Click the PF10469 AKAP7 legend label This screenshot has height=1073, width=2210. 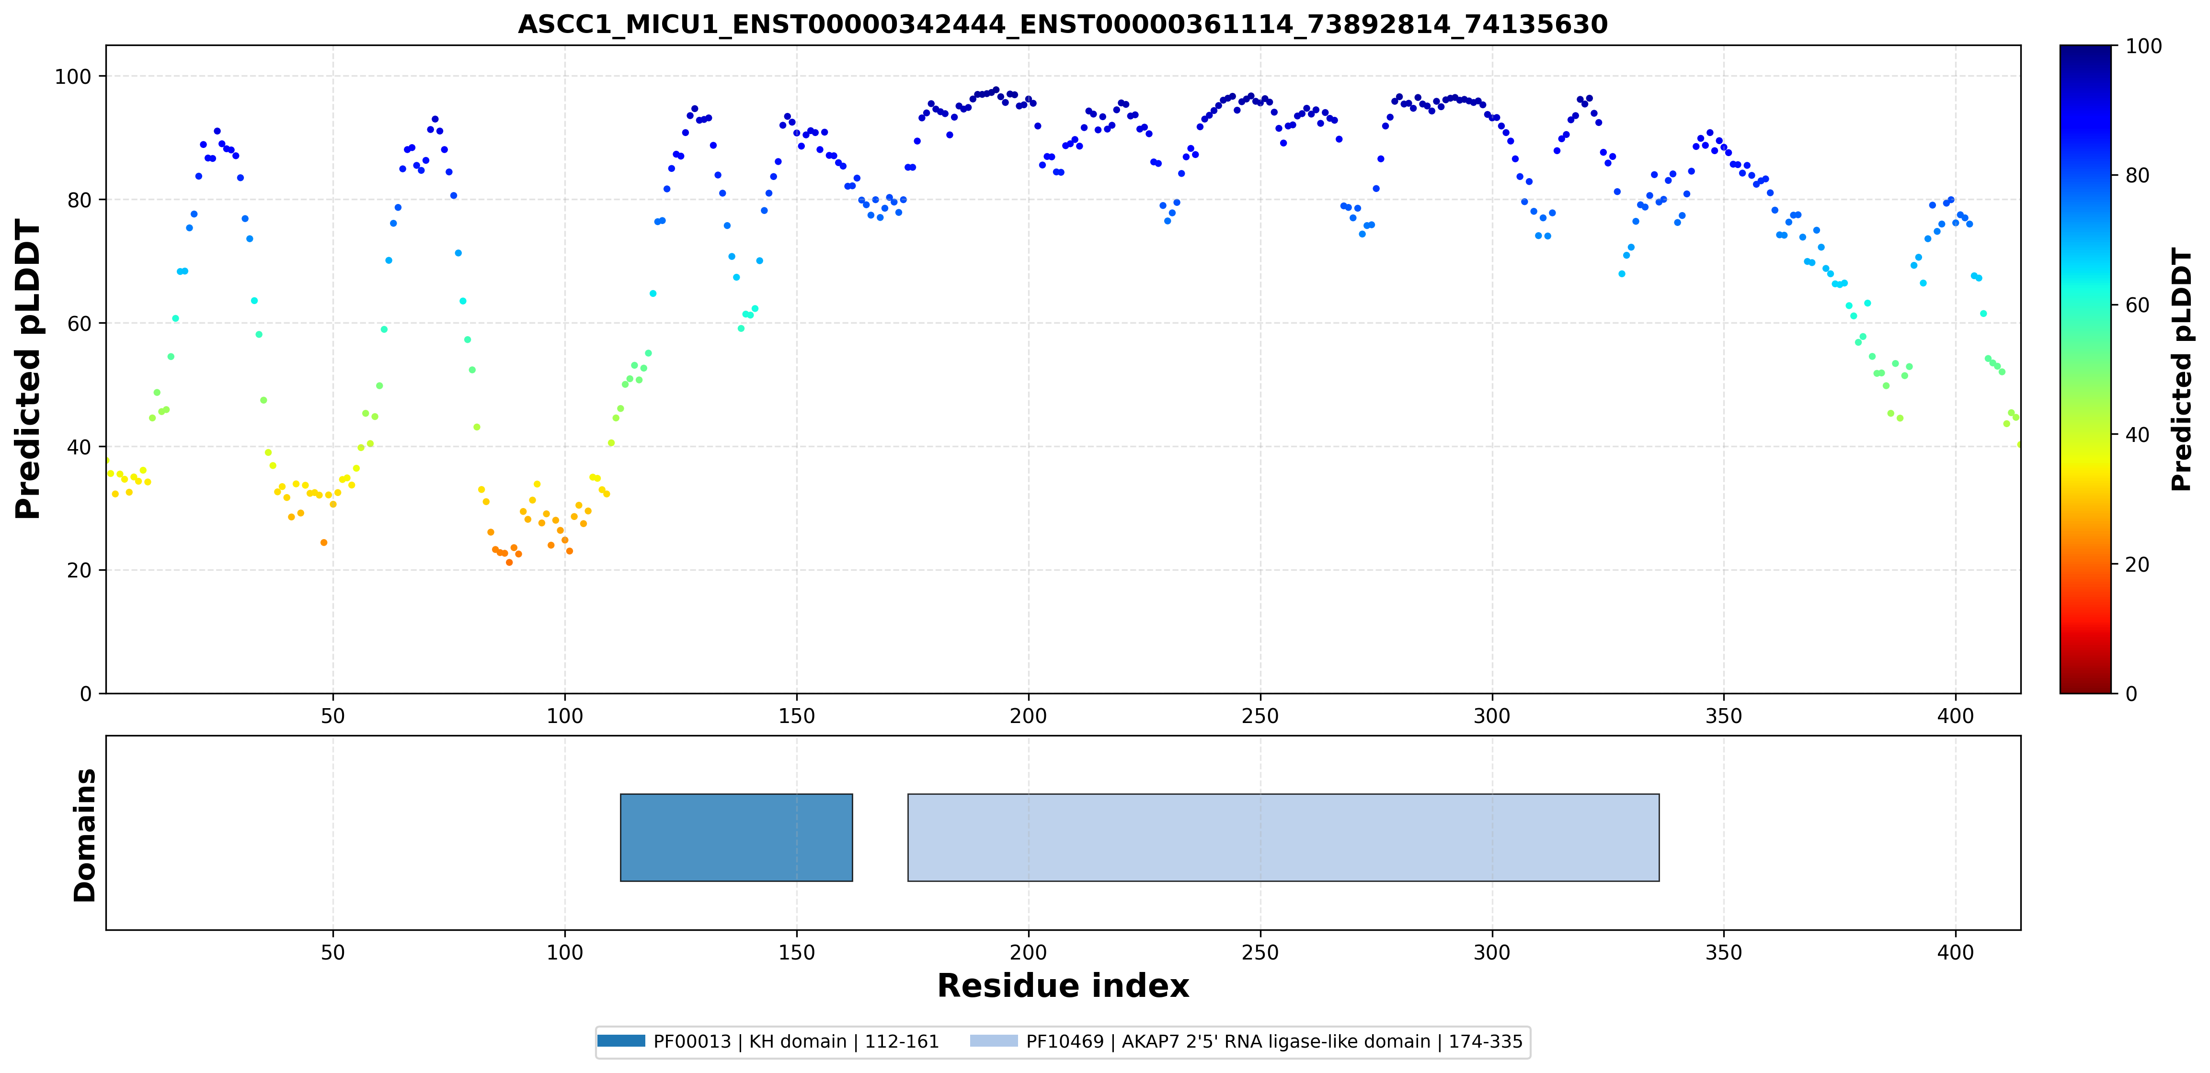pos(1274,1041)
